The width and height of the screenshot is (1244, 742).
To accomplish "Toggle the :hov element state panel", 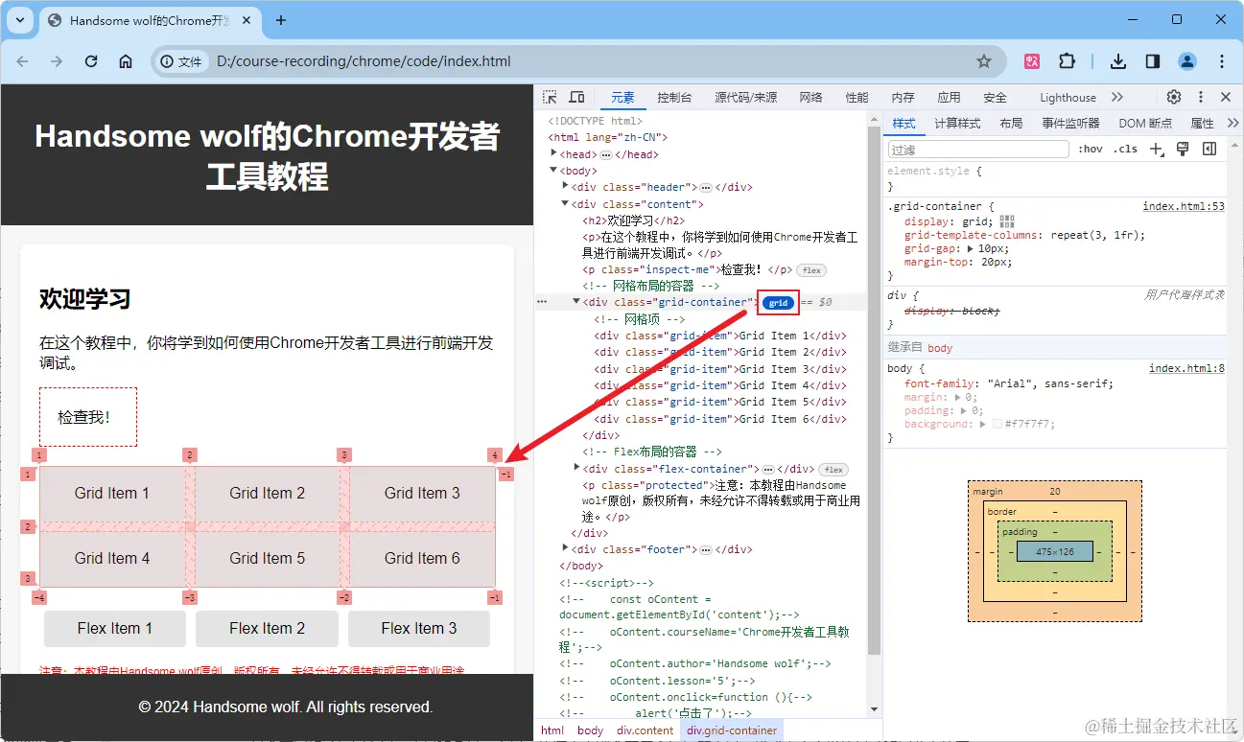I will [x=1091, y=149].
